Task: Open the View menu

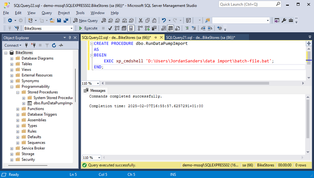Action: pyautogui.click(x=31, y=13)
